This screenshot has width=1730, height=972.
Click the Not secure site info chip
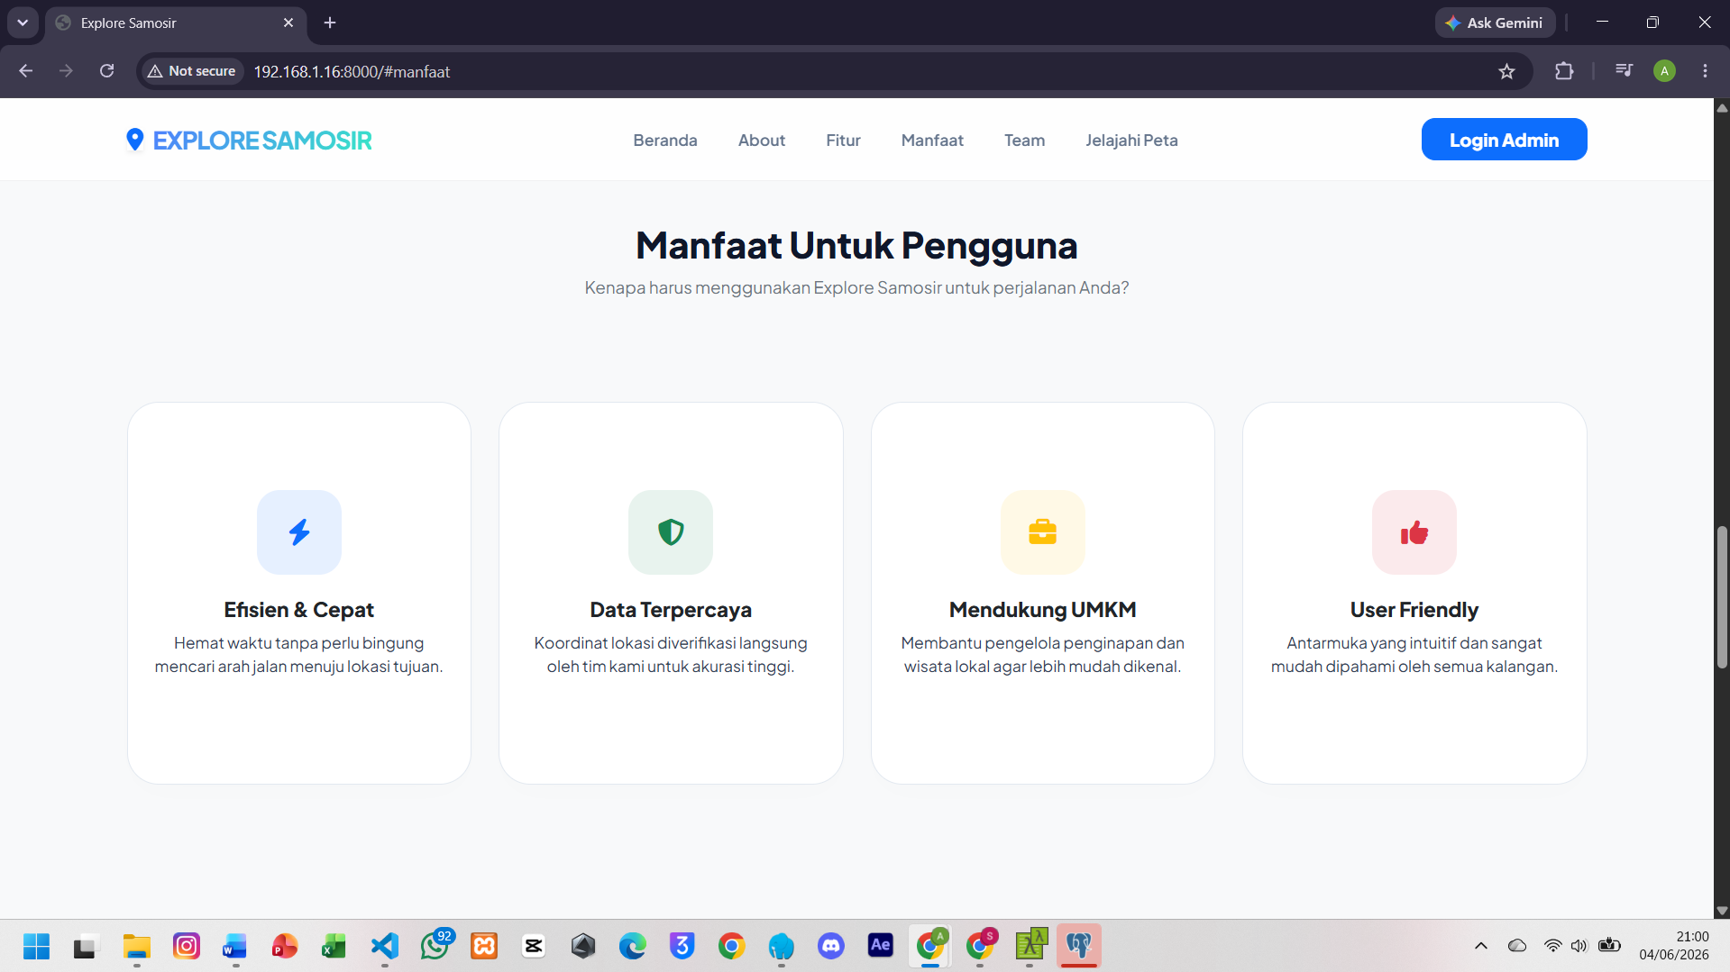click(x=192, y=71)
